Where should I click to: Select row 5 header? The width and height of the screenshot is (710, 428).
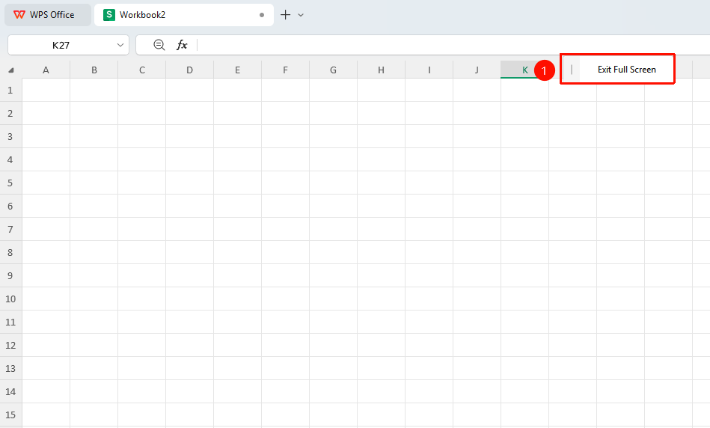[10, 183]
